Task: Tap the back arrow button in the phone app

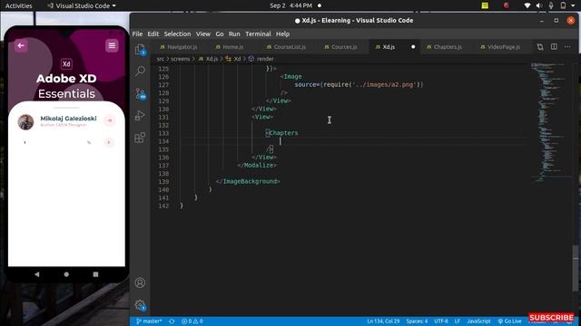Action: tap(21, 45)
